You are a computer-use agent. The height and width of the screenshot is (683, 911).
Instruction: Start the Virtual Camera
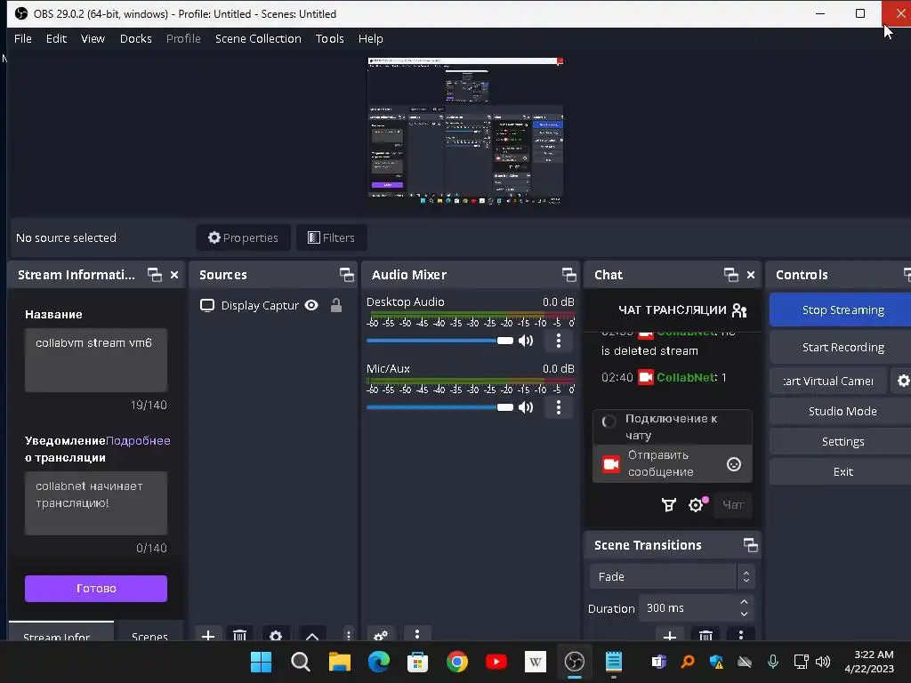[828, 381]
